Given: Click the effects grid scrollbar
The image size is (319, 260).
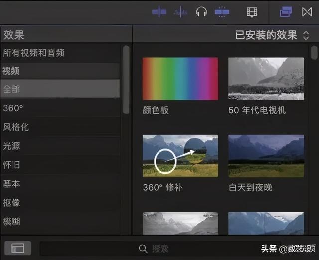Looking at the screenshot, I should click(x=314, y=52).
